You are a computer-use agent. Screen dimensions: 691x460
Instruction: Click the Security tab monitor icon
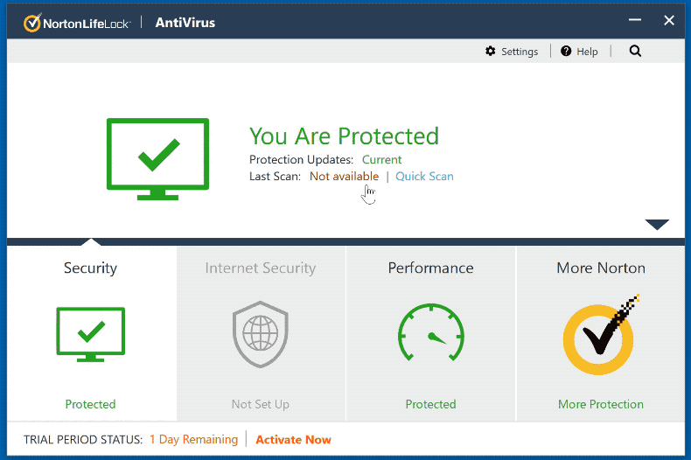(90, 334)
